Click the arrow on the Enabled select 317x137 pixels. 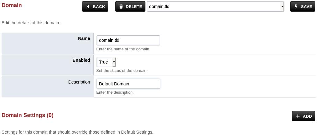114,62
